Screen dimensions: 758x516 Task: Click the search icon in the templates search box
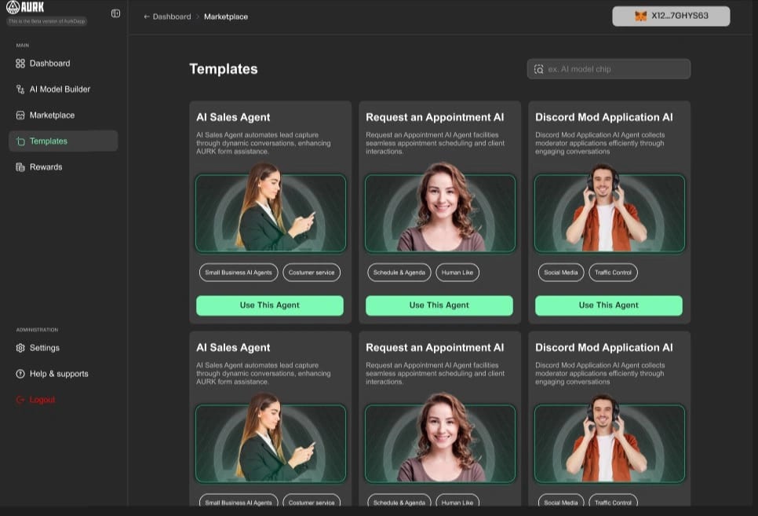pos(538,69)
